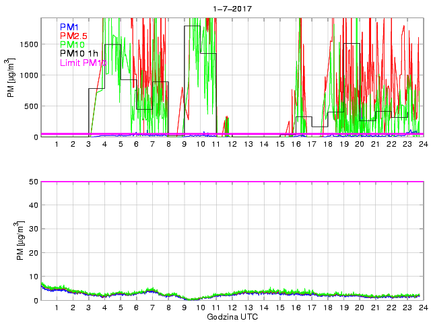This screenshot has width=431, height=323.
Task: Click the magenta Limit PM10 legend label
Action: tap(84, 63)
